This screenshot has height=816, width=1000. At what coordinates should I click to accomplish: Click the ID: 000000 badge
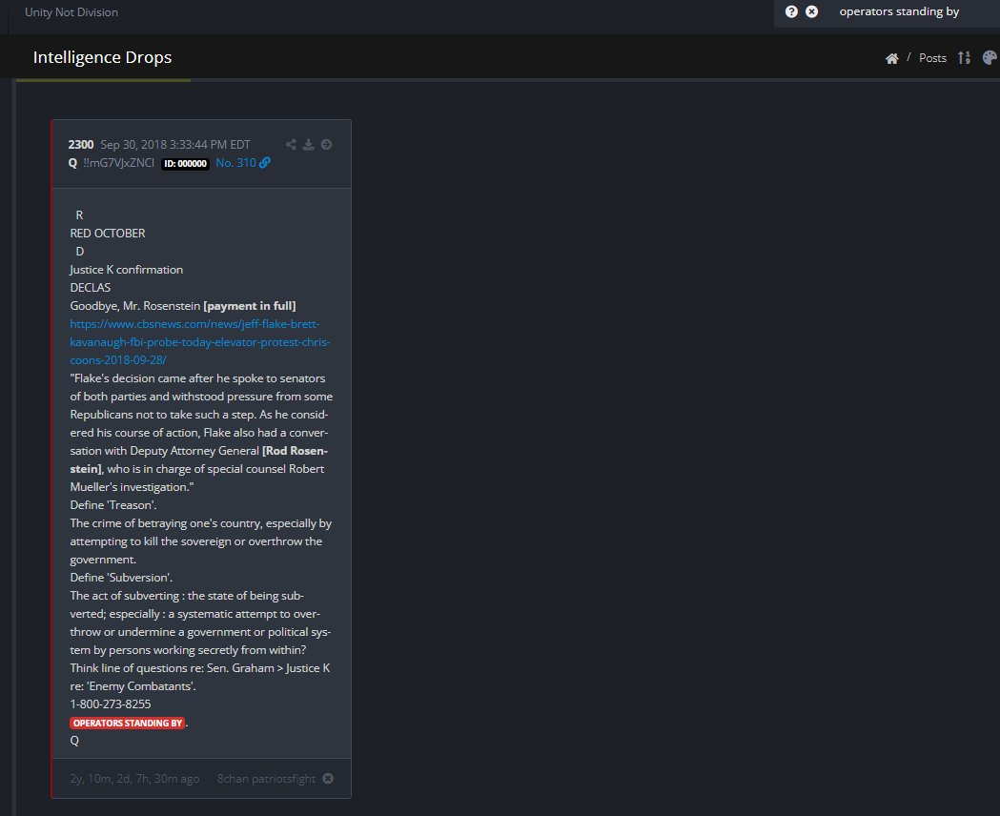[x=185, y=164]
